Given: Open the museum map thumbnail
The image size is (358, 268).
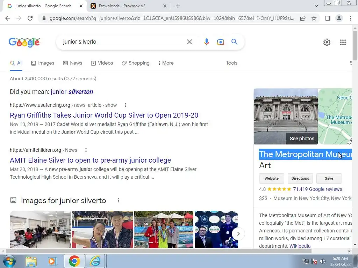Looking at the screenshot, I should (335, 117).
